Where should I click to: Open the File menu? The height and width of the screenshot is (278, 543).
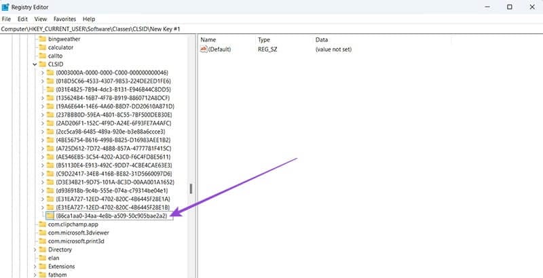pos(6,19)
